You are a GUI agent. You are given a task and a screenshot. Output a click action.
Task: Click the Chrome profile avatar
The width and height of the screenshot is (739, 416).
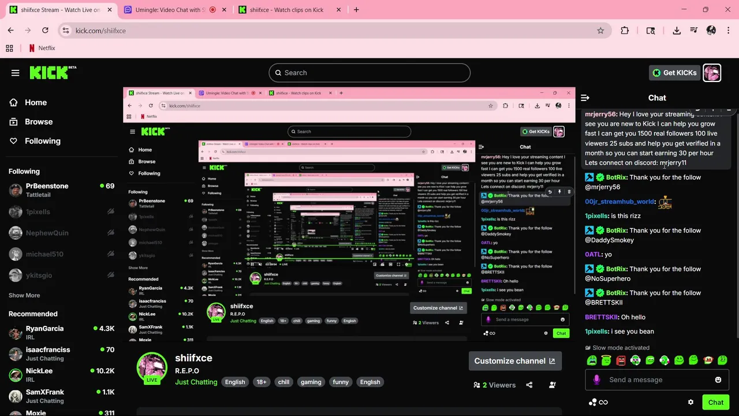pyautogui.click(x=711, y=31)
